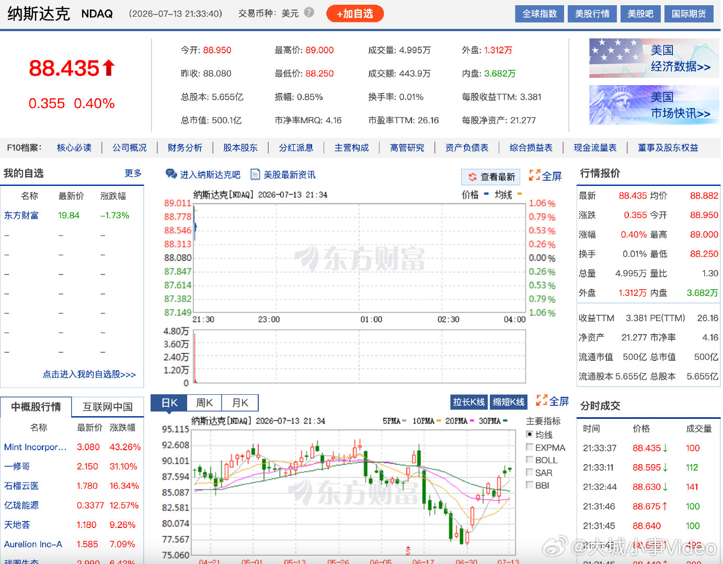Click the 20PMA legend marker
This screenshot has height=564, width=723.
472,421
